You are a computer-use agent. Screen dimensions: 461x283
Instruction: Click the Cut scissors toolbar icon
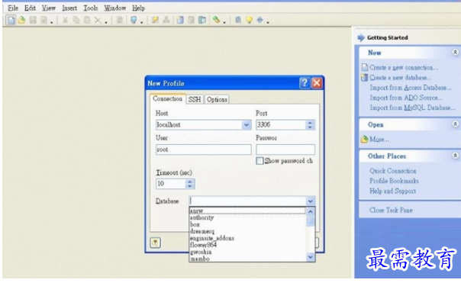pos(66,20)
